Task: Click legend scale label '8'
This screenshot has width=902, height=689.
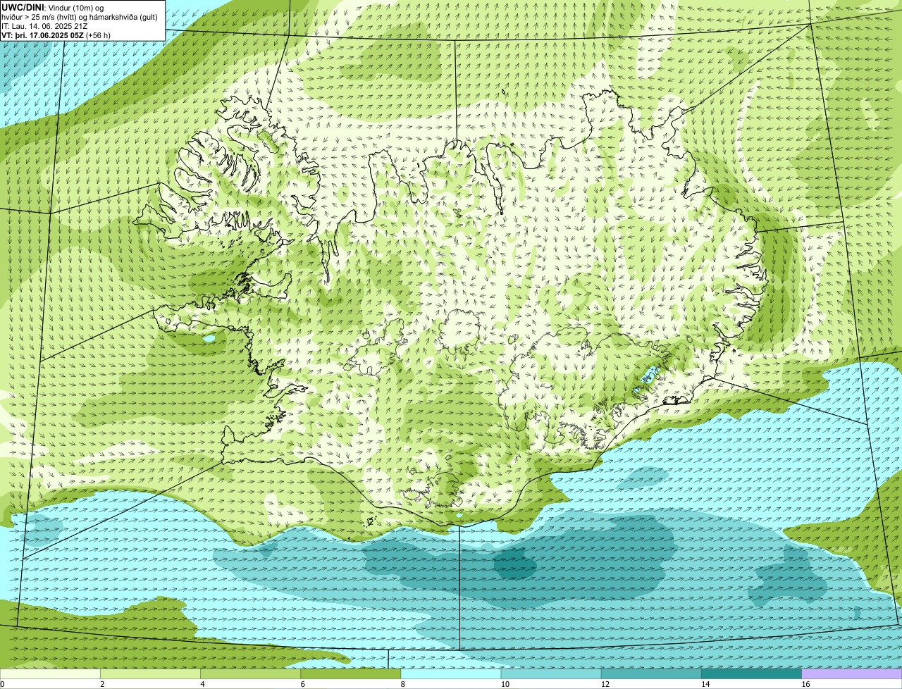Action: click(402, 684)
